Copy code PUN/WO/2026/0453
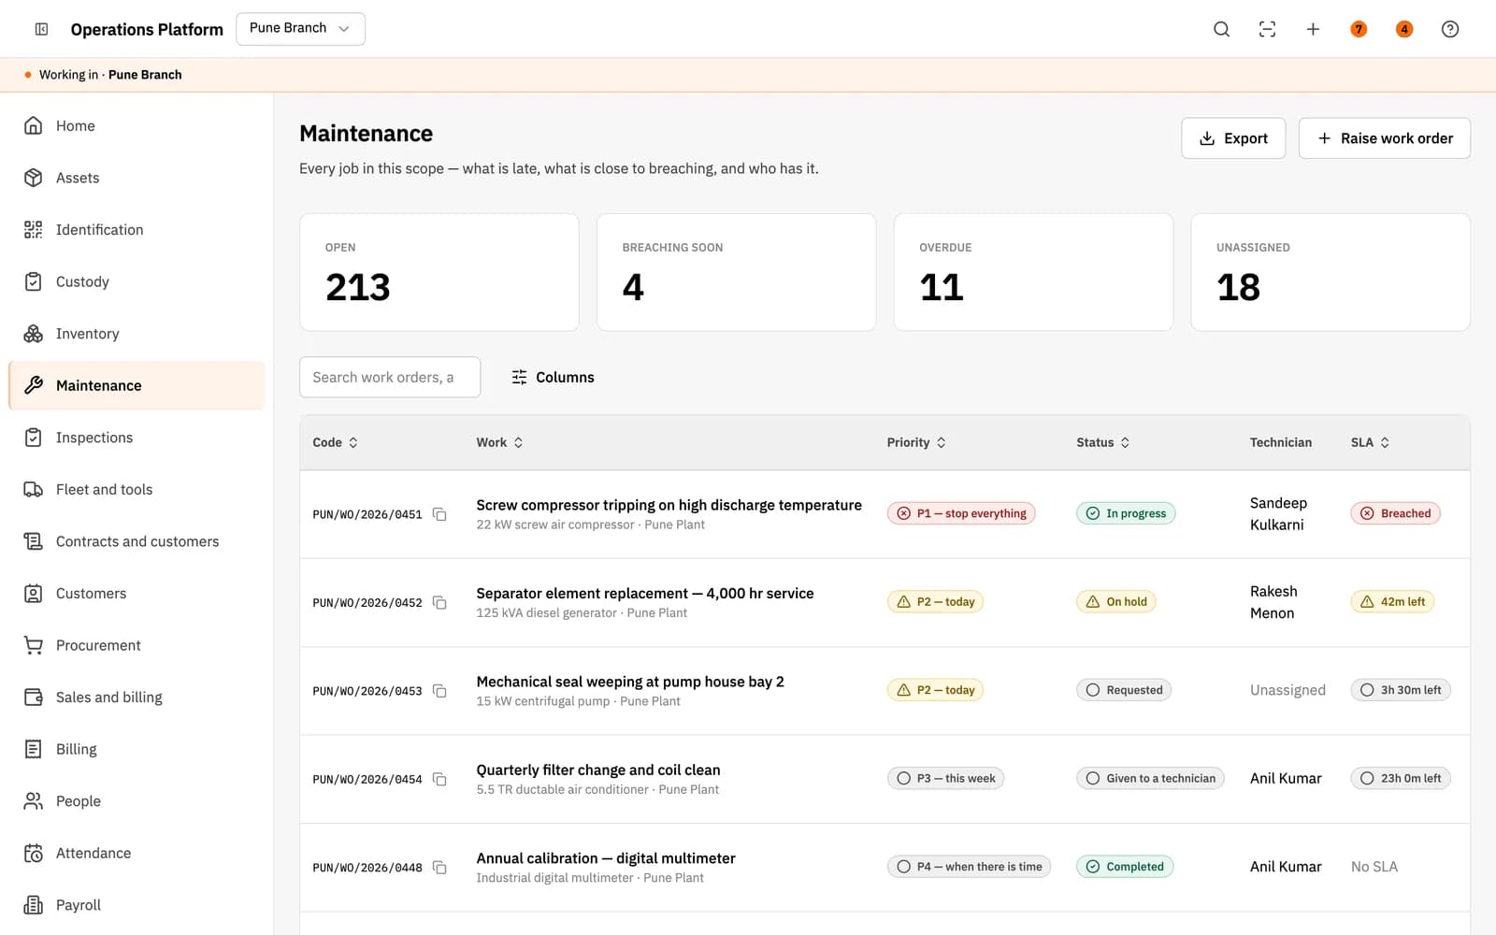The height and width of the screenshot is (935, 1496). pyautogui.click(x=439, y=691)
